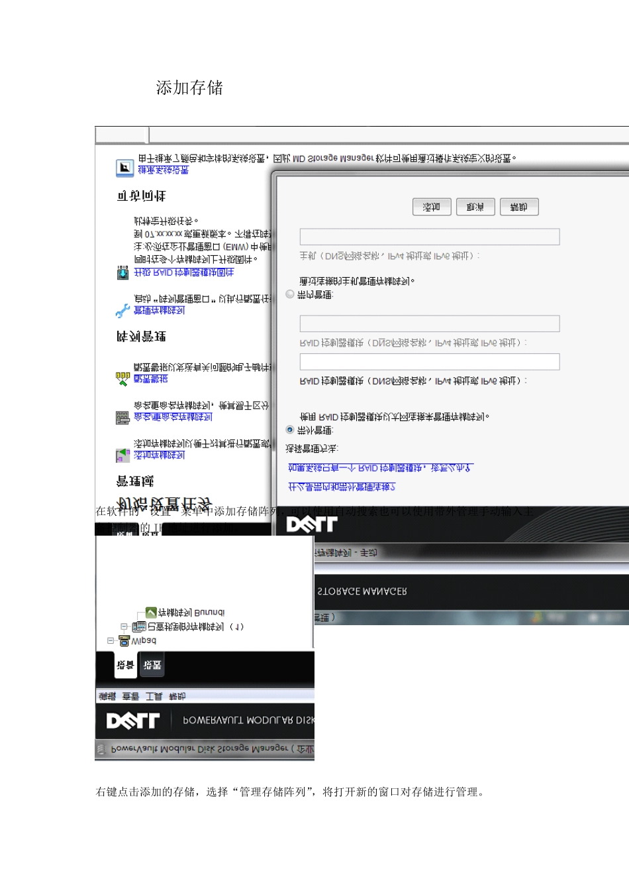Open the upgrade RAID controller module firmware link
629x891 pixels.
coord(184,272)
